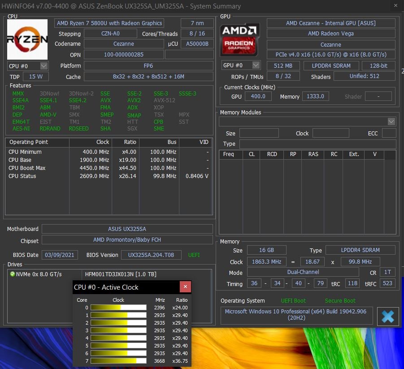Screen dimensions: 404x369
Task: Close the HWiNFO64 System Summary window
Action: pyautogui.click(x=395, y=5)
